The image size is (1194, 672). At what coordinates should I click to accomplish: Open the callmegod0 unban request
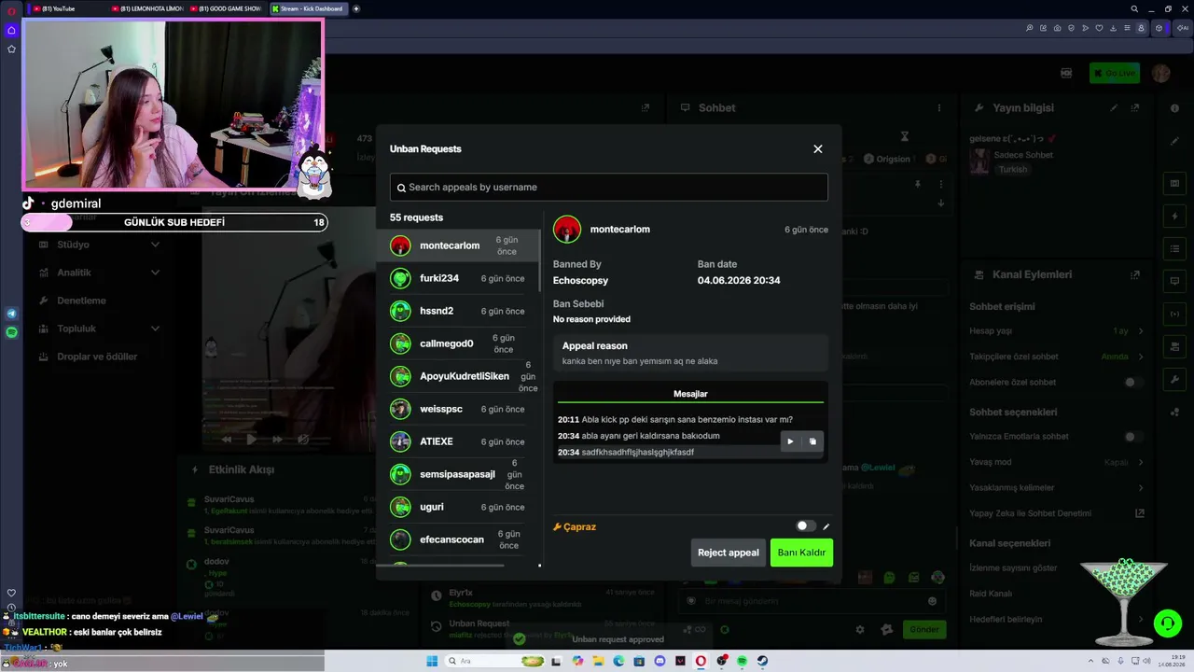[x=457, y=343]
